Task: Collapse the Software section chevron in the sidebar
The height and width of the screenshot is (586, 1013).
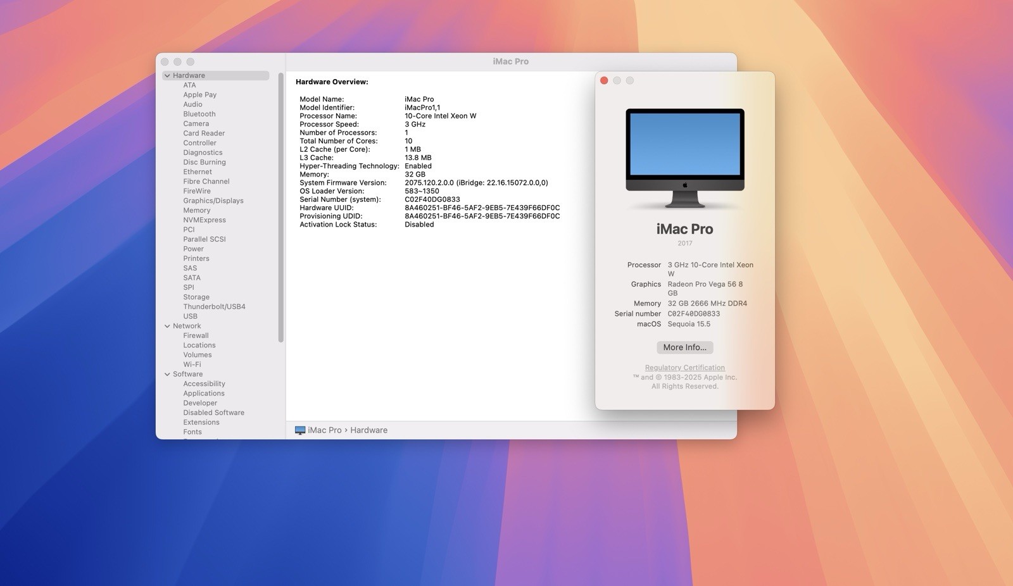Action: click(x=167, y=374)
